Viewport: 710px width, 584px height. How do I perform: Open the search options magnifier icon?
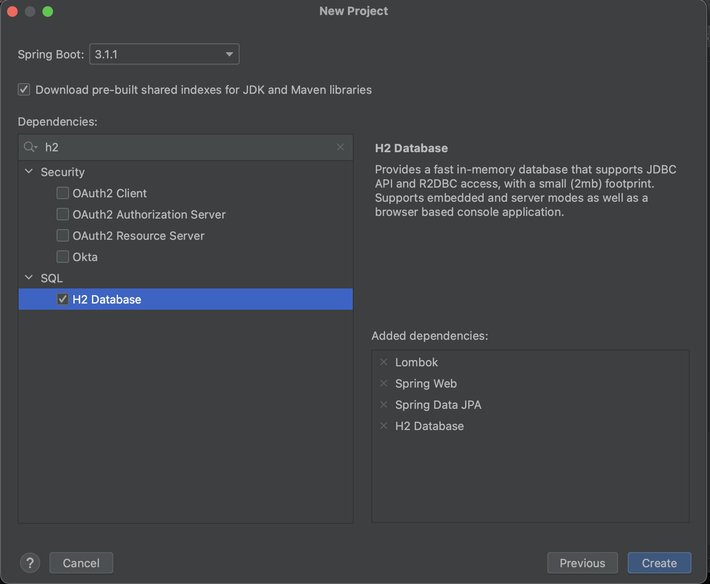(31, 147)
